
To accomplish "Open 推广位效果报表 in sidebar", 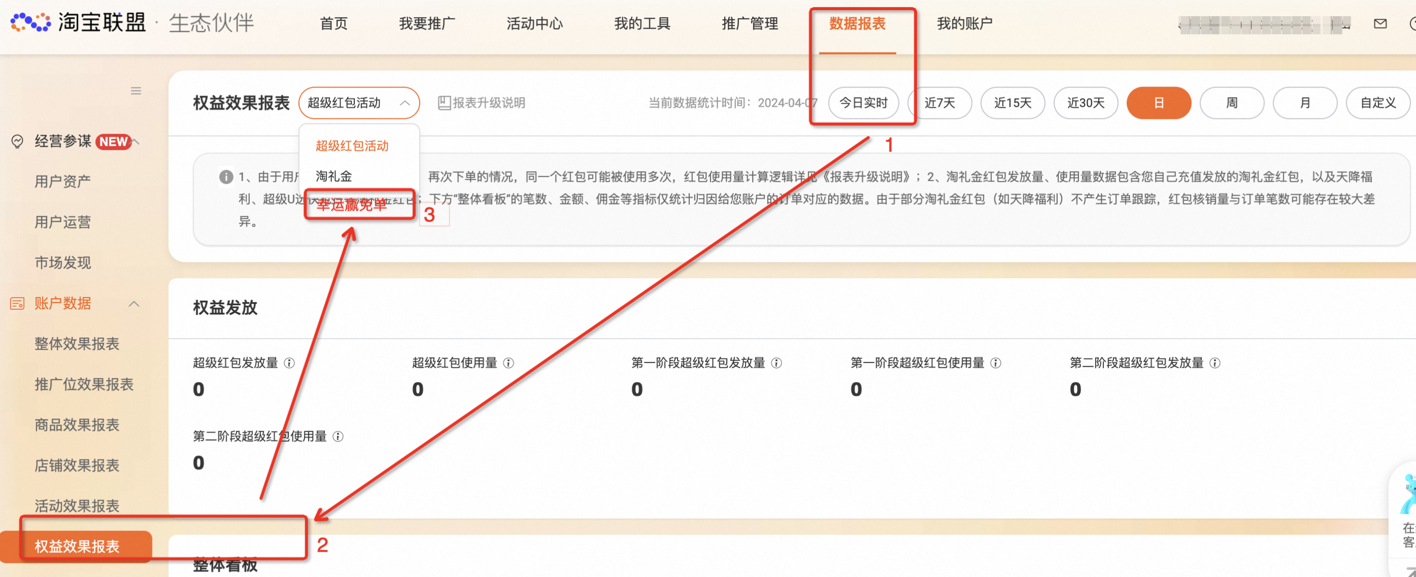I will (x=84, y=384).
